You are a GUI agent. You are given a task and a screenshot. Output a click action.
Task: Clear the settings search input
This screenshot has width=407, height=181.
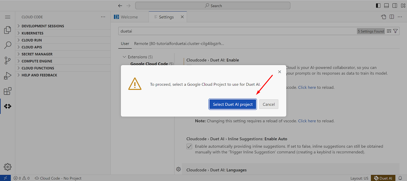tap(389, 31)
